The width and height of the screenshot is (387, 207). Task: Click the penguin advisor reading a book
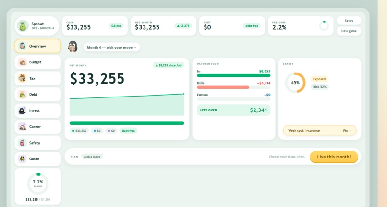tap(73, 47)
